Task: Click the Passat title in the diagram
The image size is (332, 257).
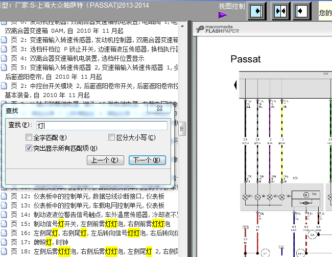Action: pyautogui.click(x=245, y=59)
